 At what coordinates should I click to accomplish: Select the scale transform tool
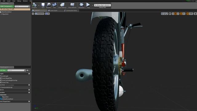167,14
